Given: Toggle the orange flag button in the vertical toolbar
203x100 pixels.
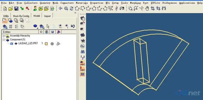Looking at the screenshot, I should pos(83,74).
